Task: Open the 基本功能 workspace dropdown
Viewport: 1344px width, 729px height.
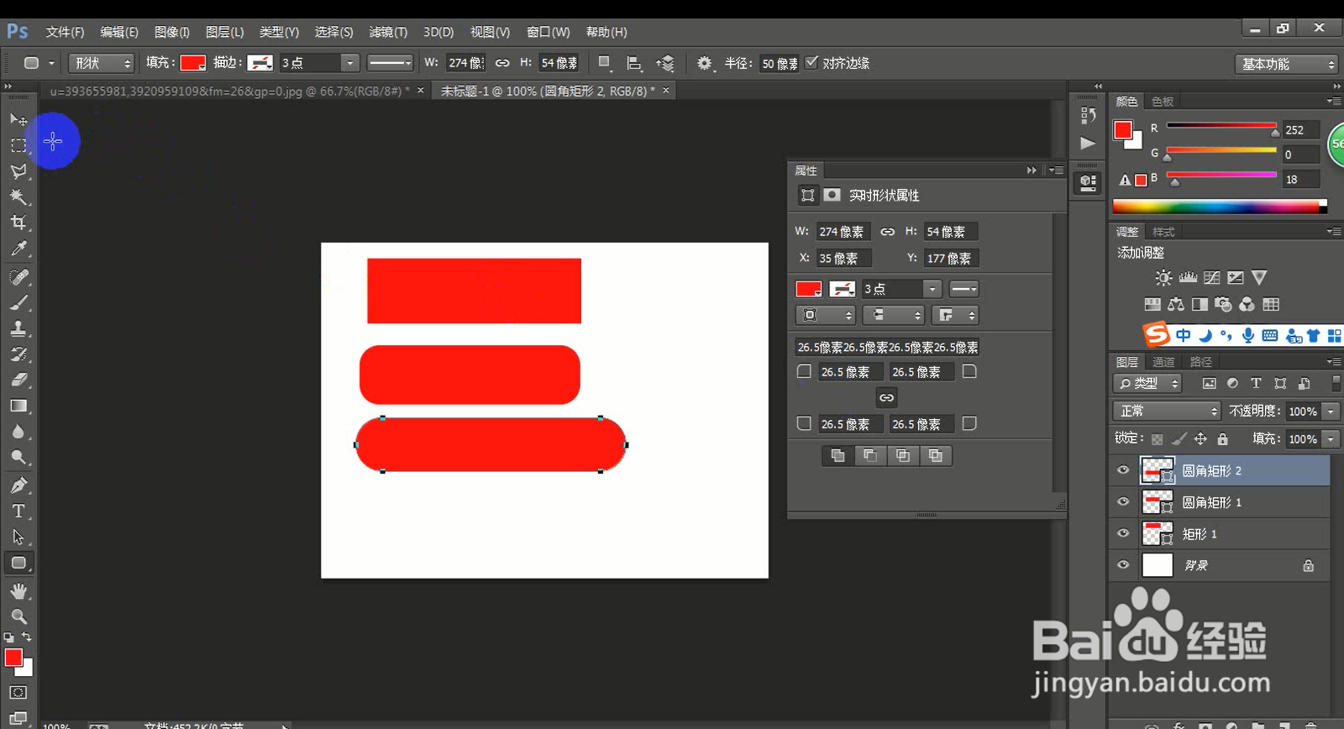Action: pyautogui.click(x=1286, y=64)
